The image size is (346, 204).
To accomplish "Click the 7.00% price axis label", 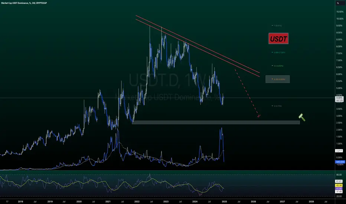I will coord(339,60).
